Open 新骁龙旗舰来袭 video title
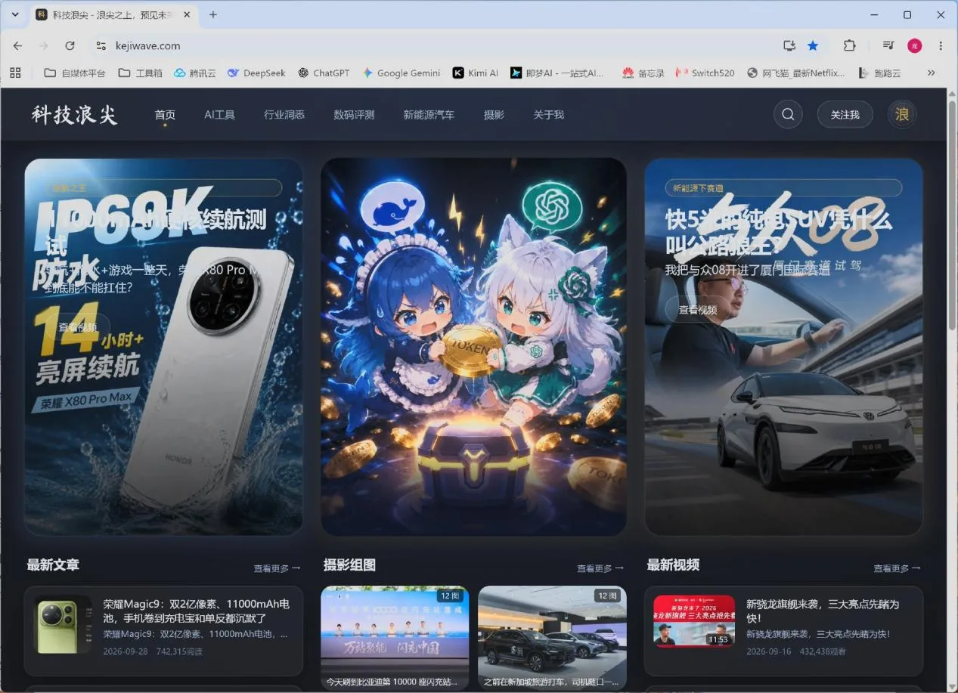This screenshot has width=958, height=693. [823, 611]
